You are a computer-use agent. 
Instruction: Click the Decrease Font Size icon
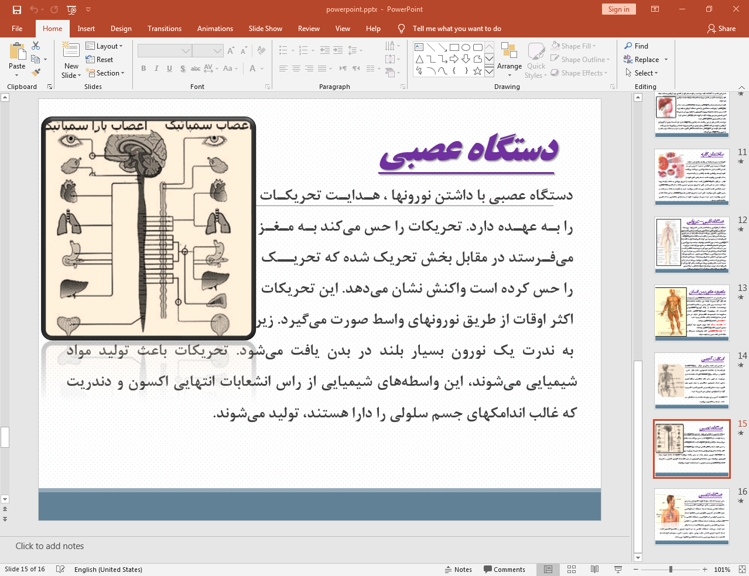(x=244, y=51)
